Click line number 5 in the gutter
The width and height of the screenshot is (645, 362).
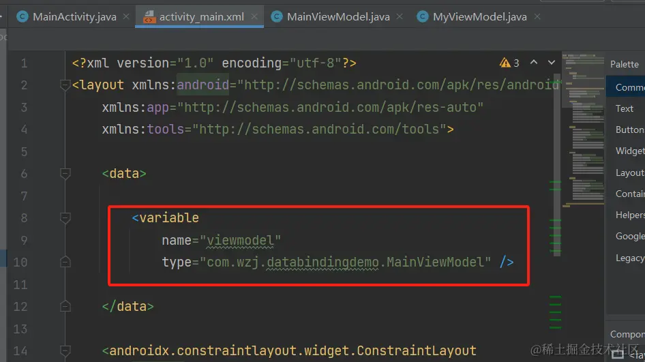(24, 152)
